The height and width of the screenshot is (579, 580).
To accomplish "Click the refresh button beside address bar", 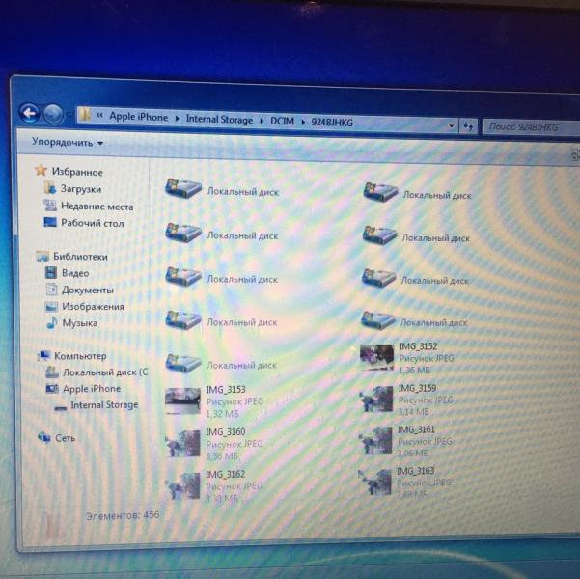I will tap(469, 126).
